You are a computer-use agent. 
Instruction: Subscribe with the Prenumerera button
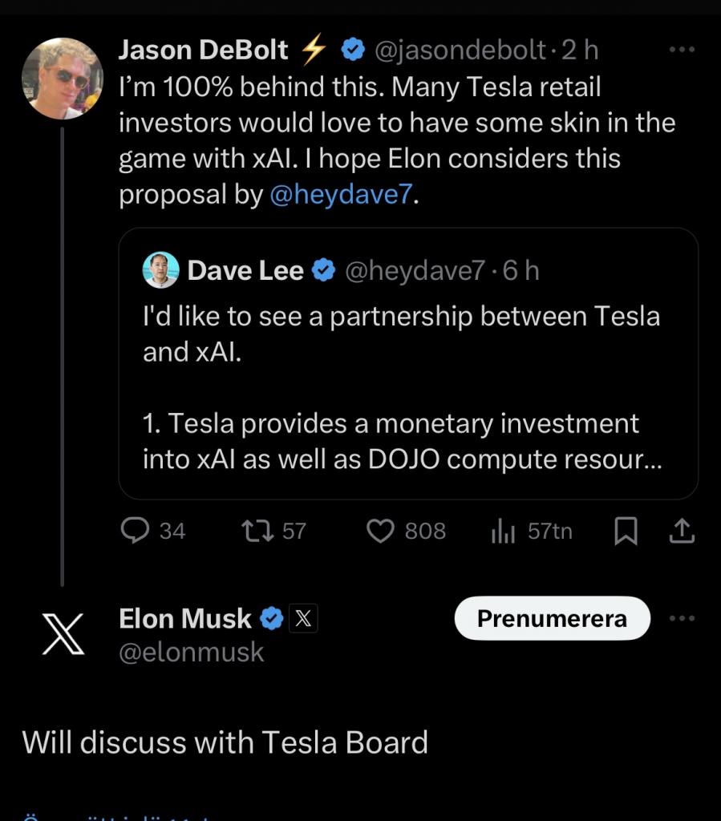pos(553,618)
